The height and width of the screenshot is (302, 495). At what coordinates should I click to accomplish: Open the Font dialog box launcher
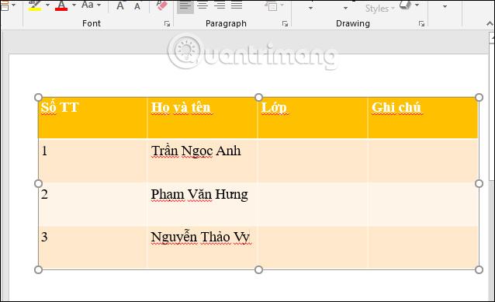click(168, 24)
